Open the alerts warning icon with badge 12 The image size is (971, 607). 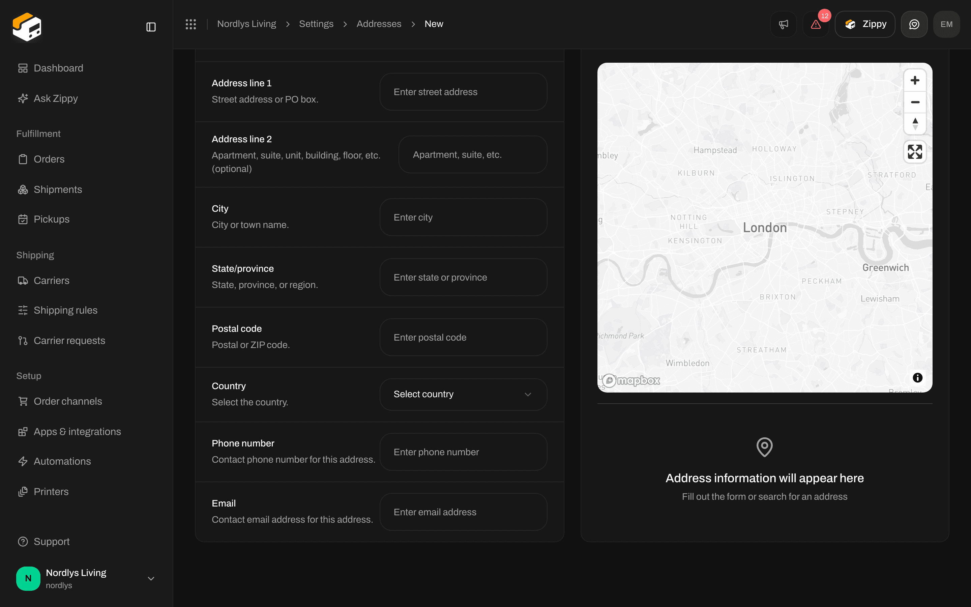click(x=816, y=24)
